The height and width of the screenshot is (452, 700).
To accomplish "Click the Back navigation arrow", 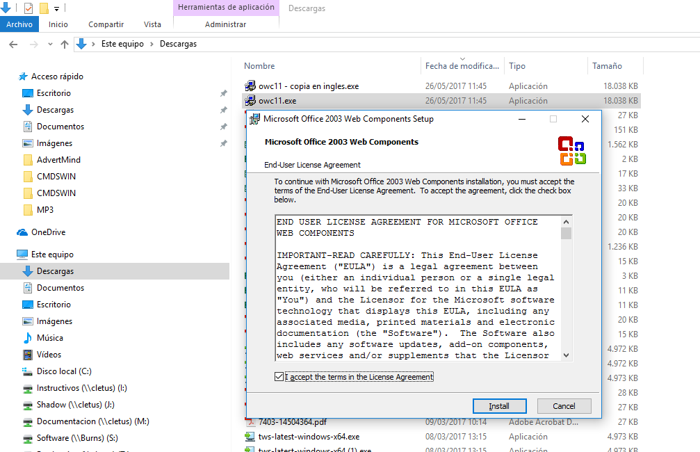I will pyautogui.click(x=13, y=45).
